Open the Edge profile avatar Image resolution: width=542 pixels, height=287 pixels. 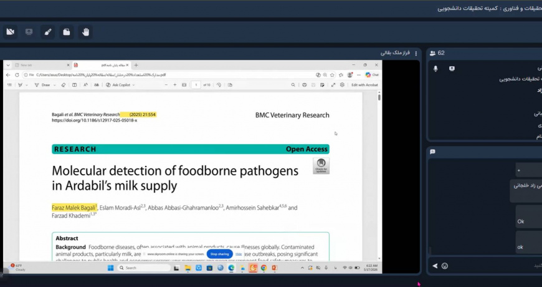point(350,75)
